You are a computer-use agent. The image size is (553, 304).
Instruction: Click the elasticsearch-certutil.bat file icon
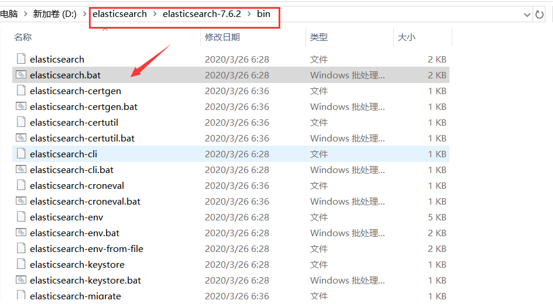(x=21, y=138)
